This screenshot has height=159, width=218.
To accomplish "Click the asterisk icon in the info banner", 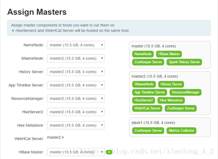I will pyautogui.click(x=13, y=31).
